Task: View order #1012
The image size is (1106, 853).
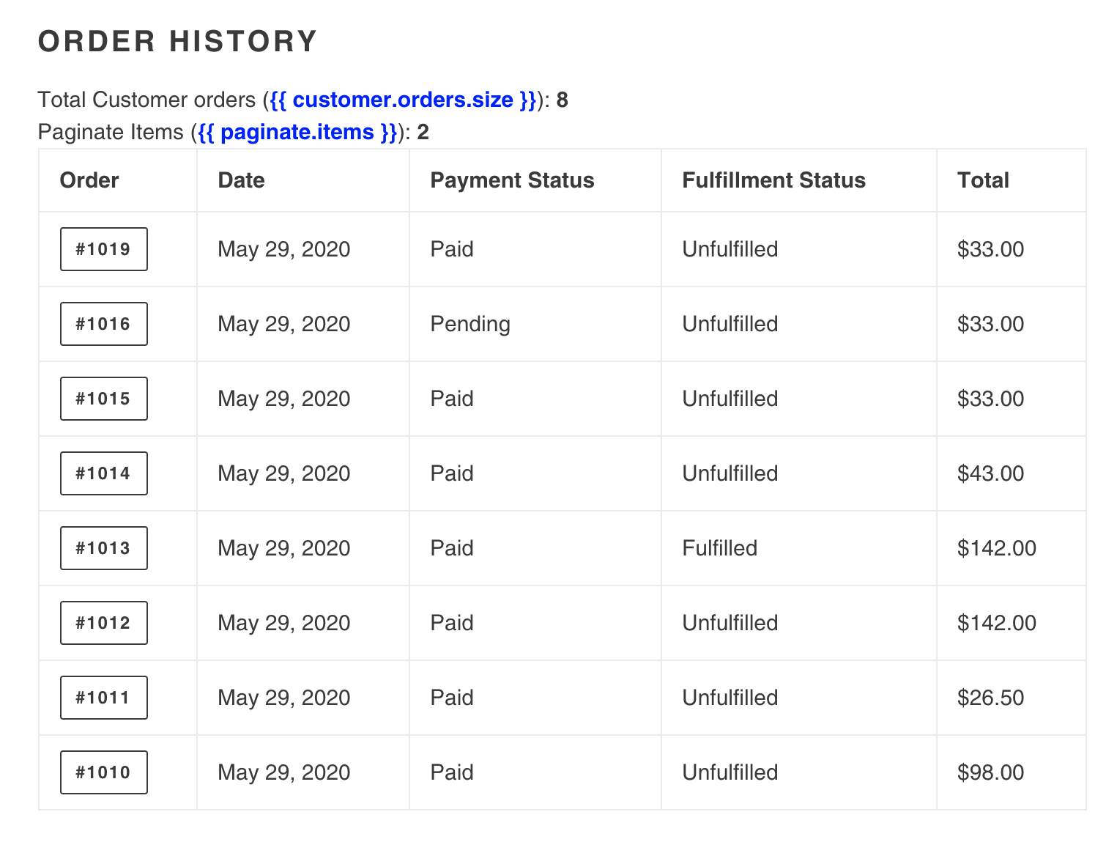Action: (x=103, y=623)
